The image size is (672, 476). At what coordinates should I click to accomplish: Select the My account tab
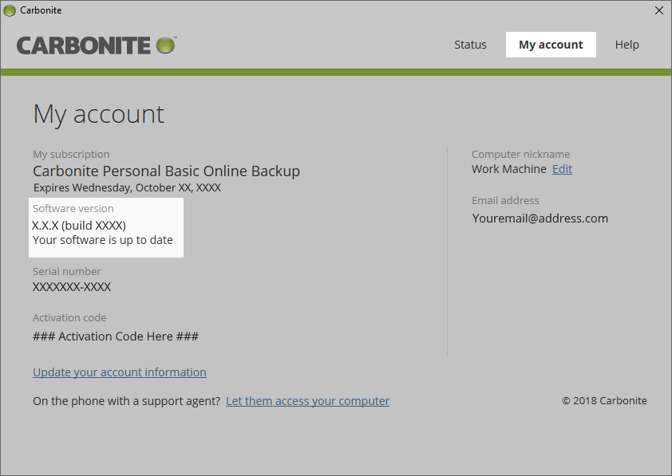551,45
